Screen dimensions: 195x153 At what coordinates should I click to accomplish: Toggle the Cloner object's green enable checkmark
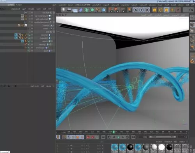[x=29, y=41]
